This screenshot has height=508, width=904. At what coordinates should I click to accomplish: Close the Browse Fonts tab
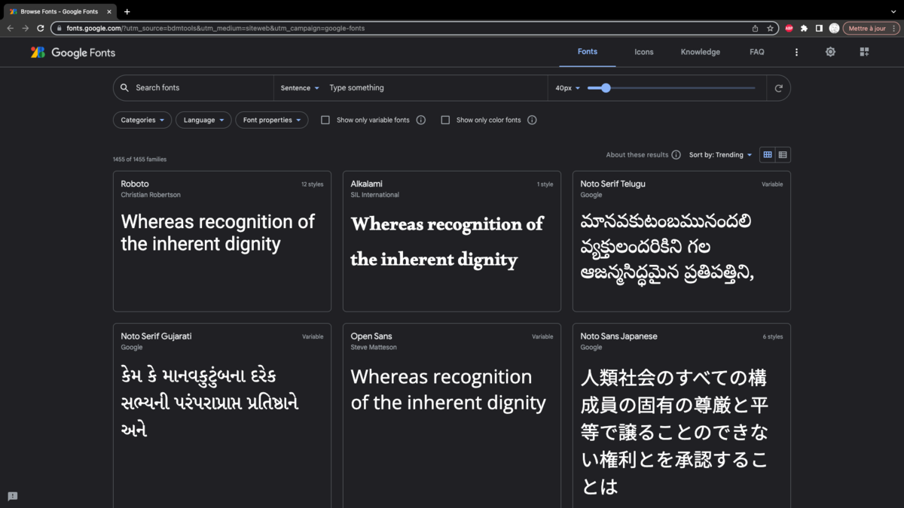(109, 11)
